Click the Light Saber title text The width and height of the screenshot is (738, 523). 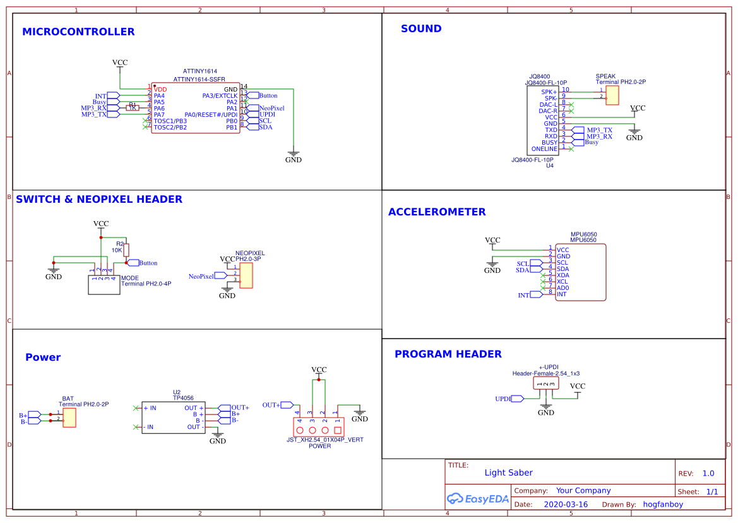[509, 472]
